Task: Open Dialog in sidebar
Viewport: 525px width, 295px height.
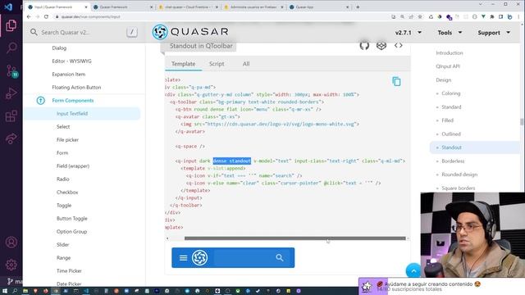Action: pos(59,48)
